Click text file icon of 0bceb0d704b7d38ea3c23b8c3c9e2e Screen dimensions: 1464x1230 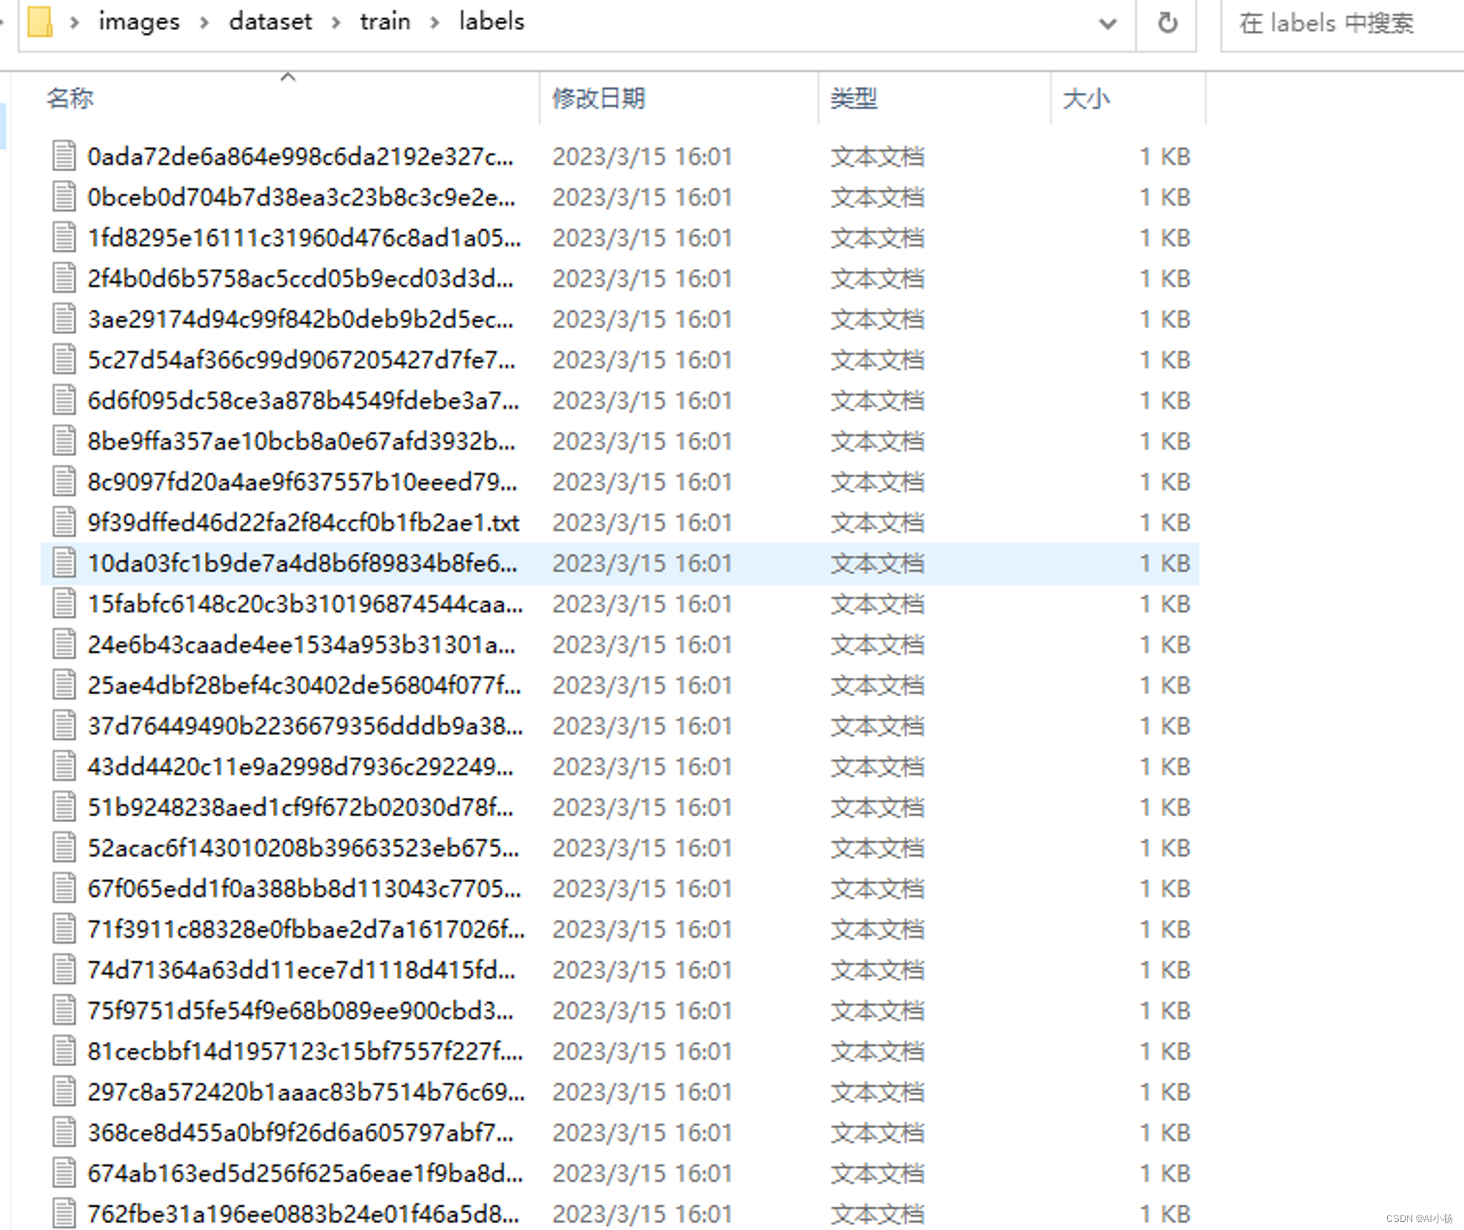coord(64,197)
